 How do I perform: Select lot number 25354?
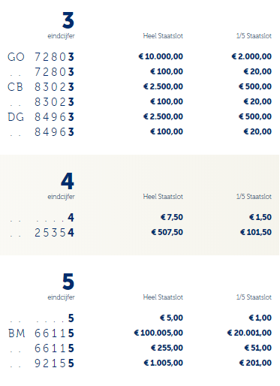54,233
